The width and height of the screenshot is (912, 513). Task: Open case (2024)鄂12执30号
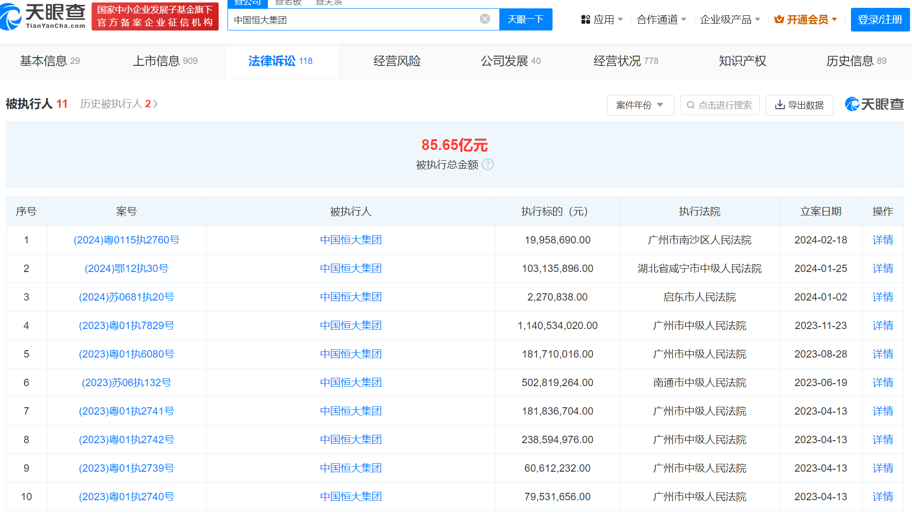(x=127, y=269)
